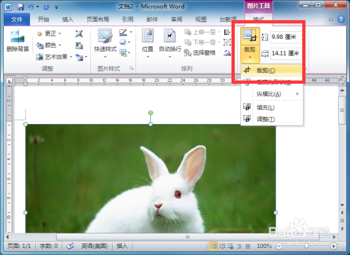Viewport: 350px width, 255px height.
Task: Toggle Insert (插入) mode in status bar
Action: 122,246
